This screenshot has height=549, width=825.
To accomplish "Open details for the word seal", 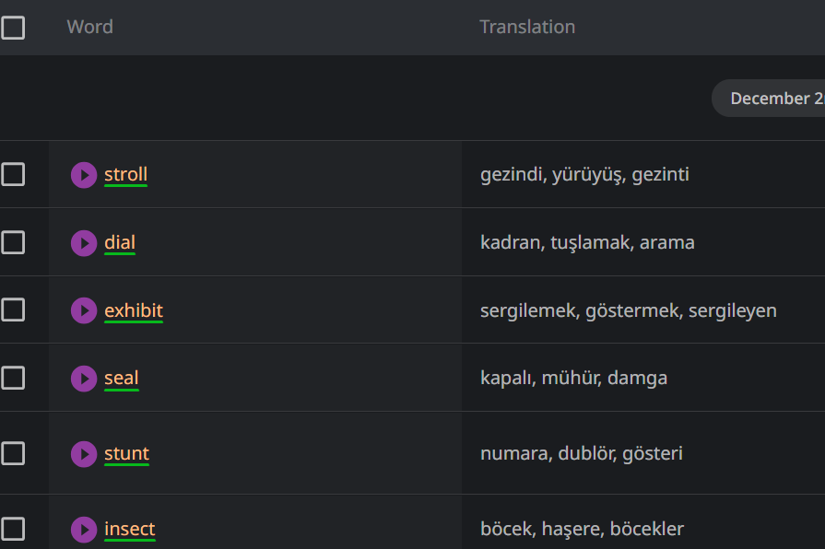I will [122, 378].
